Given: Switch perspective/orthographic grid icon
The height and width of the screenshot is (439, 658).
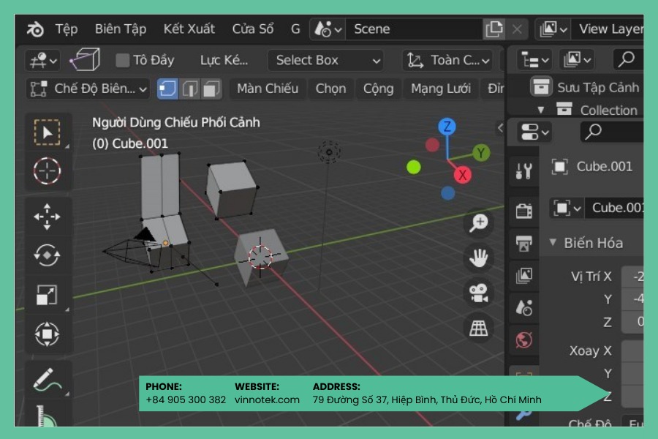Looking at the screenshot, I should click(478, 329).
